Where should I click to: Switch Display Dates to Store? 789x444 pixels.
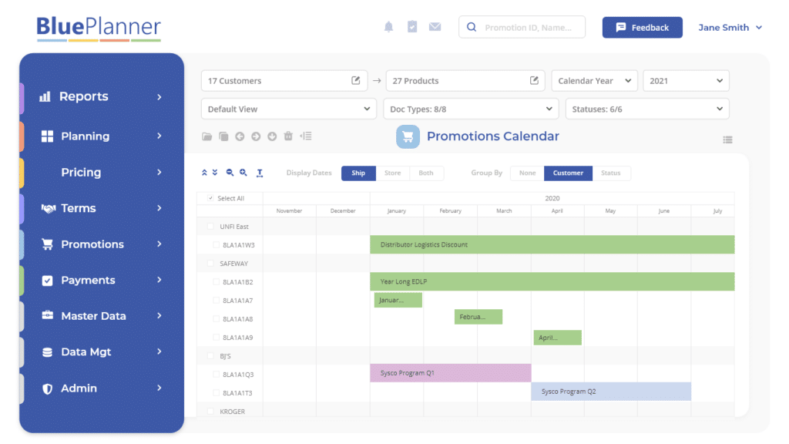pos(393,173)
